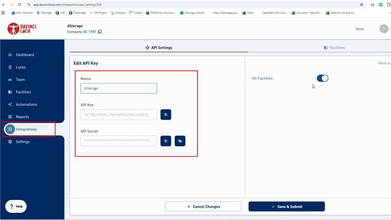The image size is (391, 220).
Task: Click the Store link in header
Action: tap(359, 29)
